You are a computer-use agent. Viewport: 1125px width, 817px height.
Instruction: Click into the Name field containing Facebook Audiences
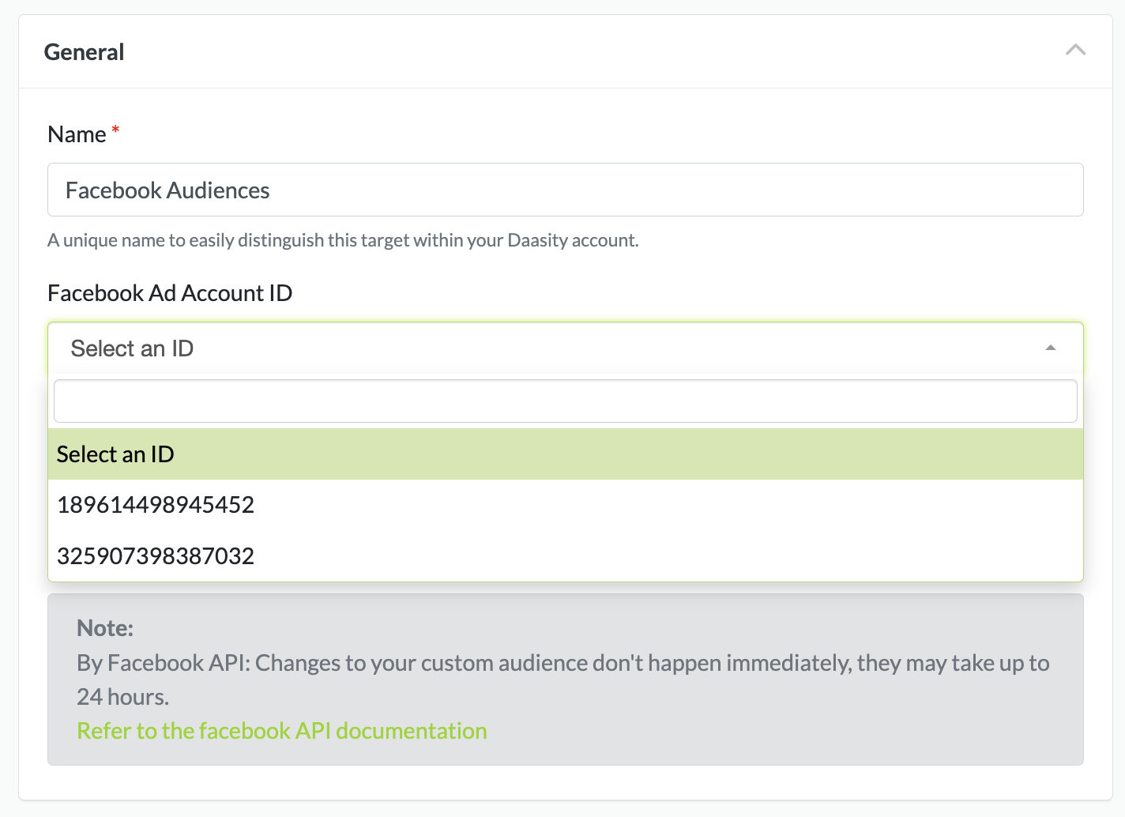565,190
